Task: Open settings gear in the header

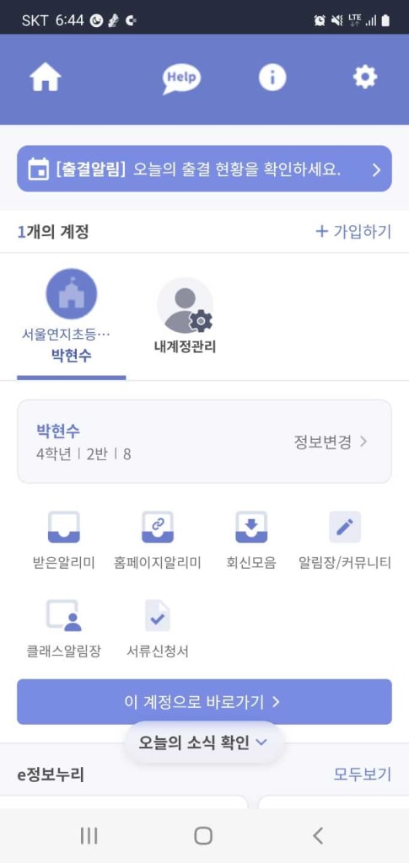Action: tap(365, 78)
